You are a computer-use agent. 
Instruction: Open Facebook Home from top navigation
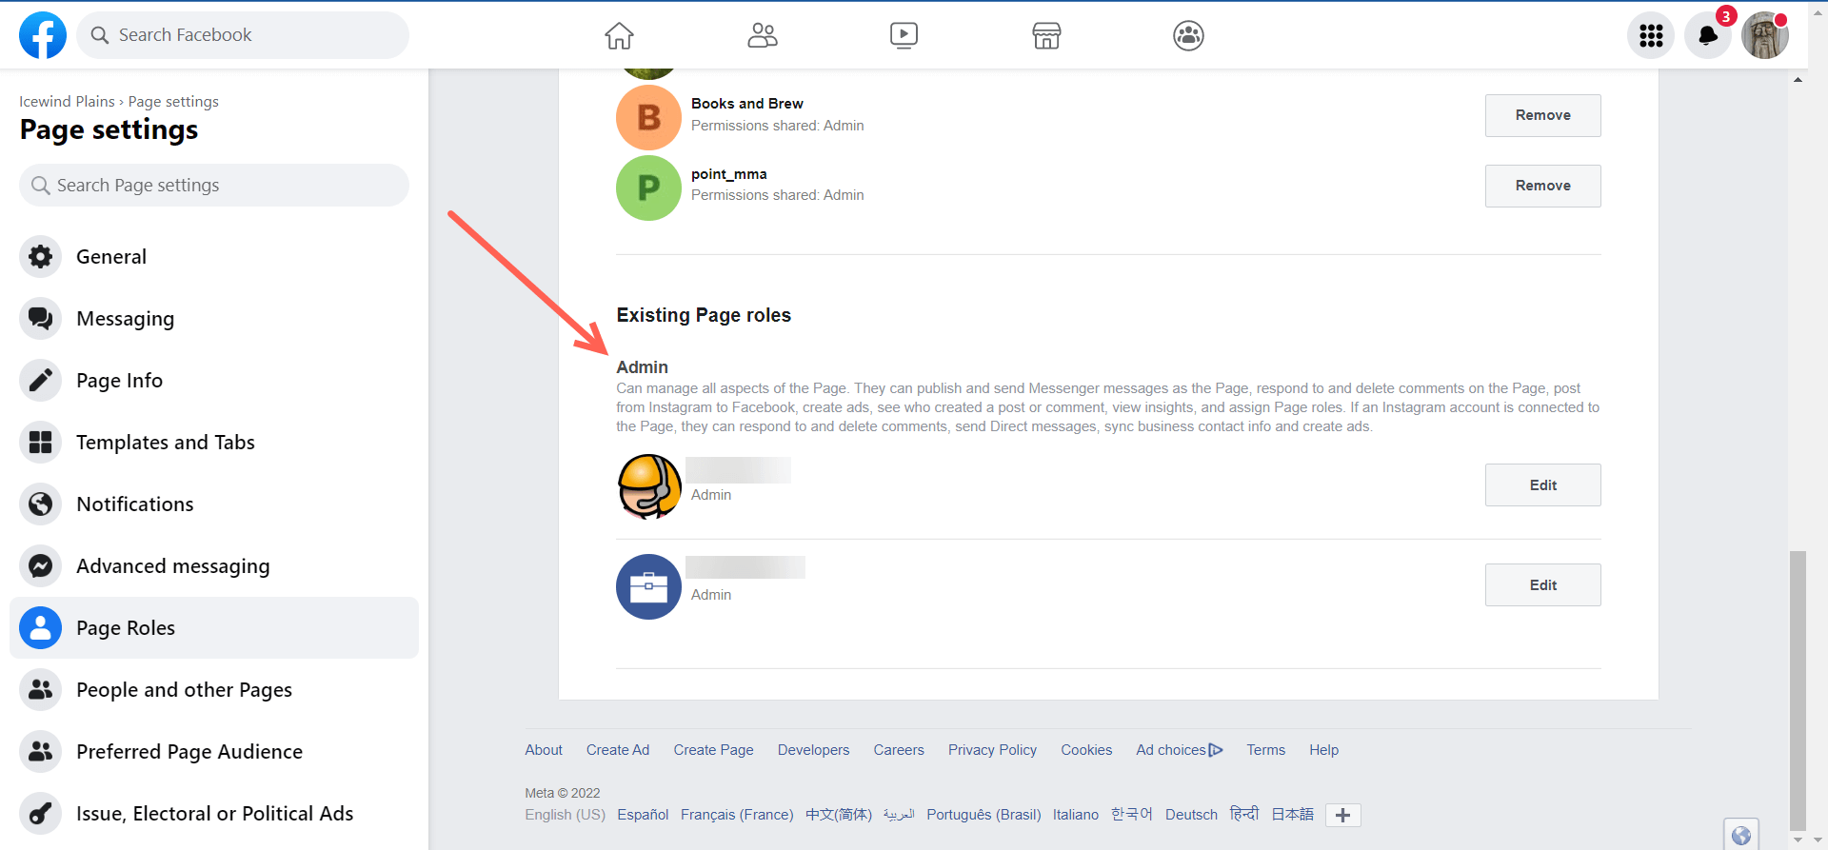tap(619, 36)
